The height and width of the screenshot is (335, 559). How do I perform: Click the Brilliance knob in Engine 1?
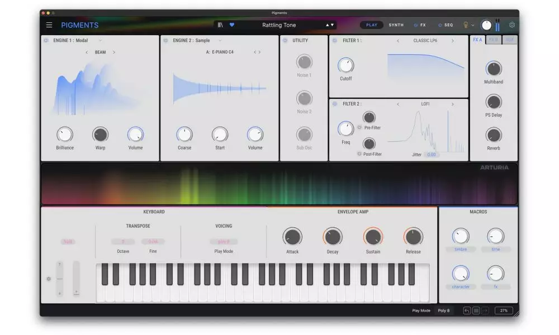pyautogui.click(x=64, y=135)
